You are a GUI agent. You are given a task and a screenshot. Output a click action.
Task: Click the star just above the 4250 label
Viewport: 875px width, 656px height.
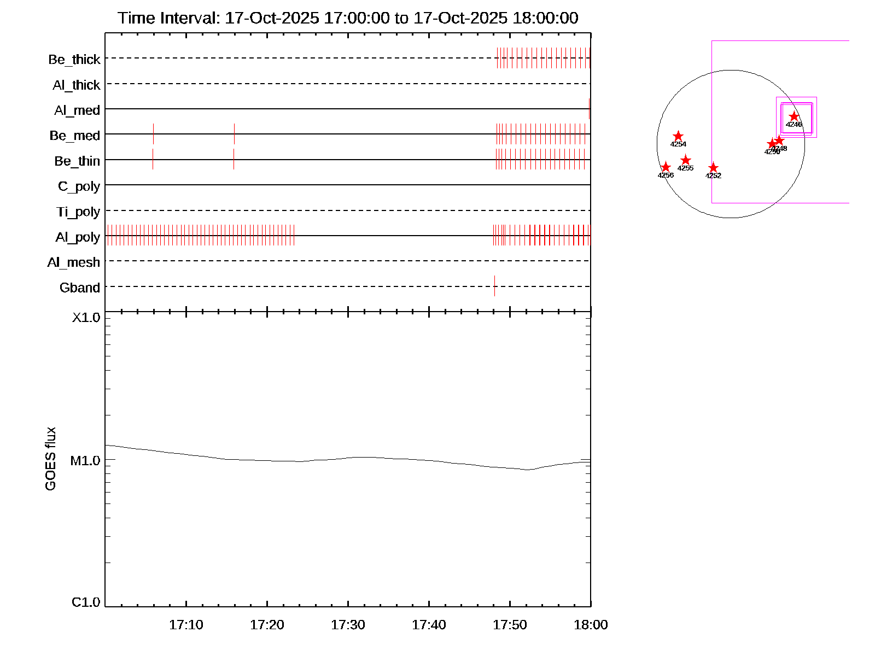coord(772,144)
